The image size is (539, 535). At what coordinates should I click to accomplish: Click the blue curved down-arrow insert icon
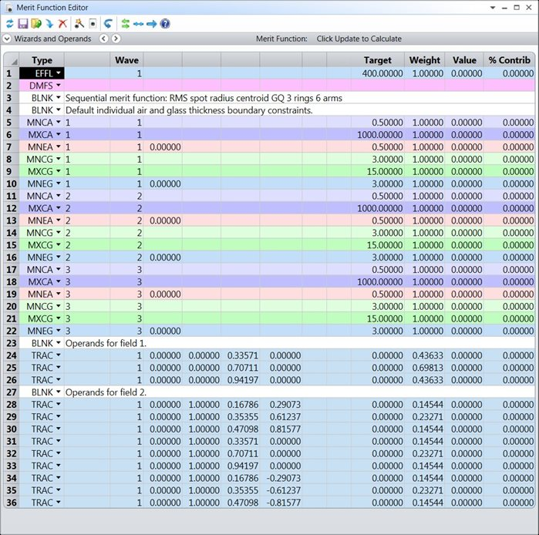pyautogui.click(x=49, y=24)
